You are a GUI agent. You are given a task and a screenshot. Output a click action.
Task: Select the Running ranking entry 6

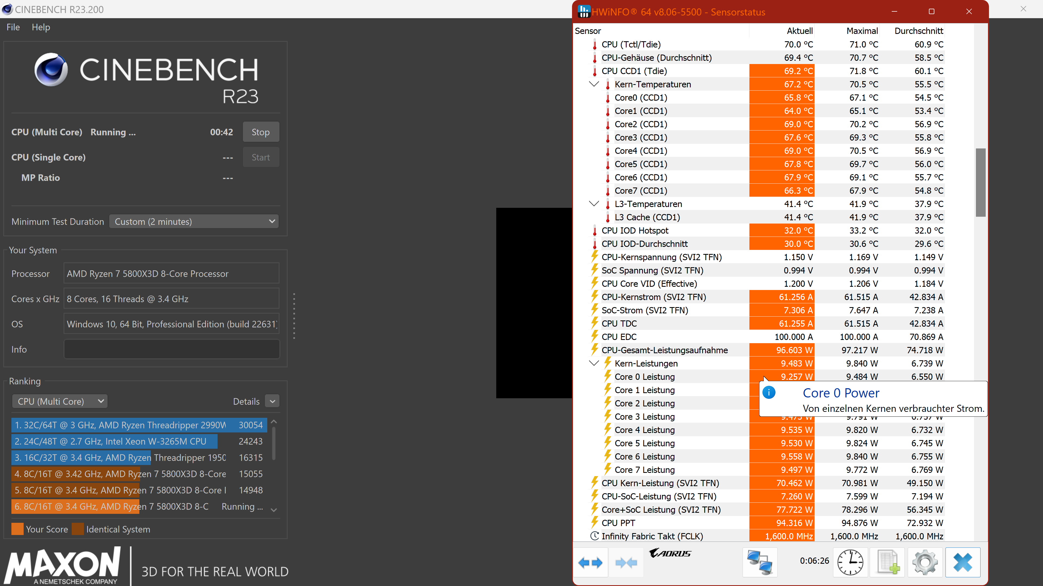[139, 506]
